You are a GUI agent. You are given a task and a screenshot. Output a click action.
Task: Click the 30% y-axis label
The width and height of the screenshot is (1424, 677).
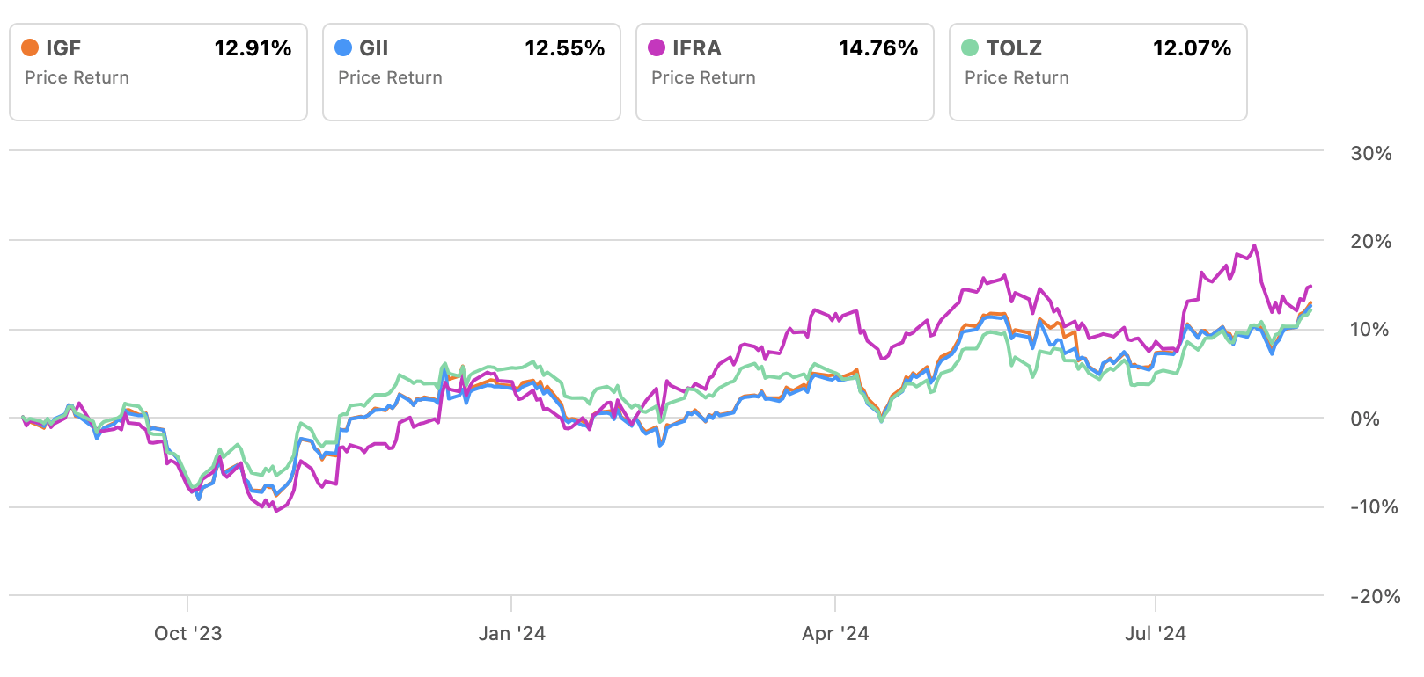[x=1371, y=154]
